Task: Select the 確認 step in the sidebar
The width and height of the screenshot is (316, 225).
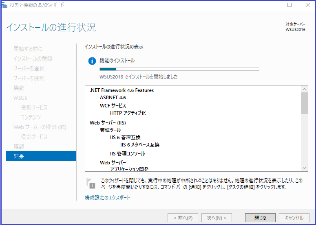Action: (x=19, y=146)
